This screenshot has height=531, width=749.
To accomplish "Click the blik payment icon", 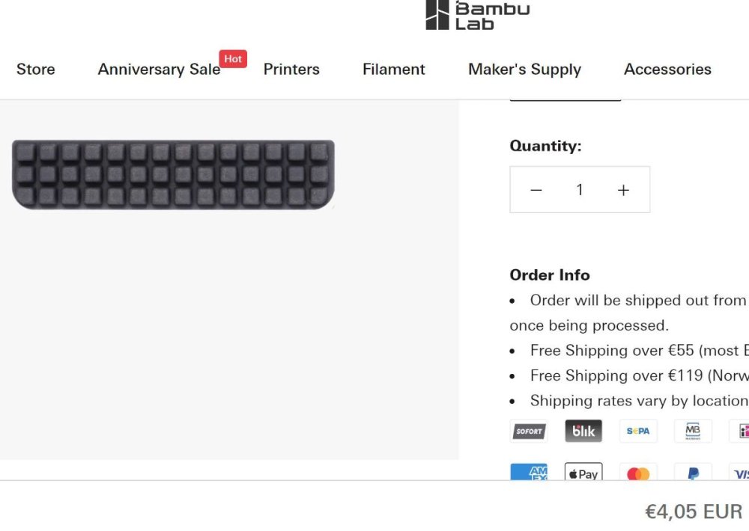I will 583,432.
